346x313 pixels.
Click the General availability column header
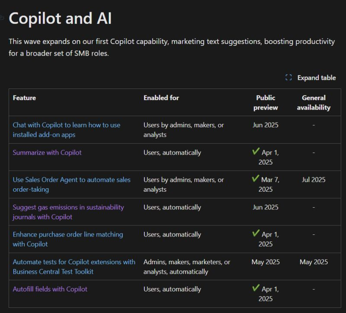(314, 103)
